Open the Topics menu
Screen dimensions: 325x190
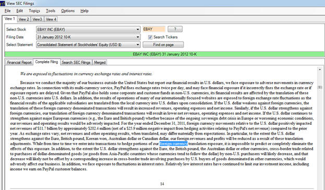tap(34, 11)
